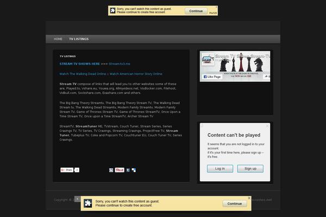Screen dimensions: 326x217
Task: Click the Copyright footer text
Action: (64, 200)
